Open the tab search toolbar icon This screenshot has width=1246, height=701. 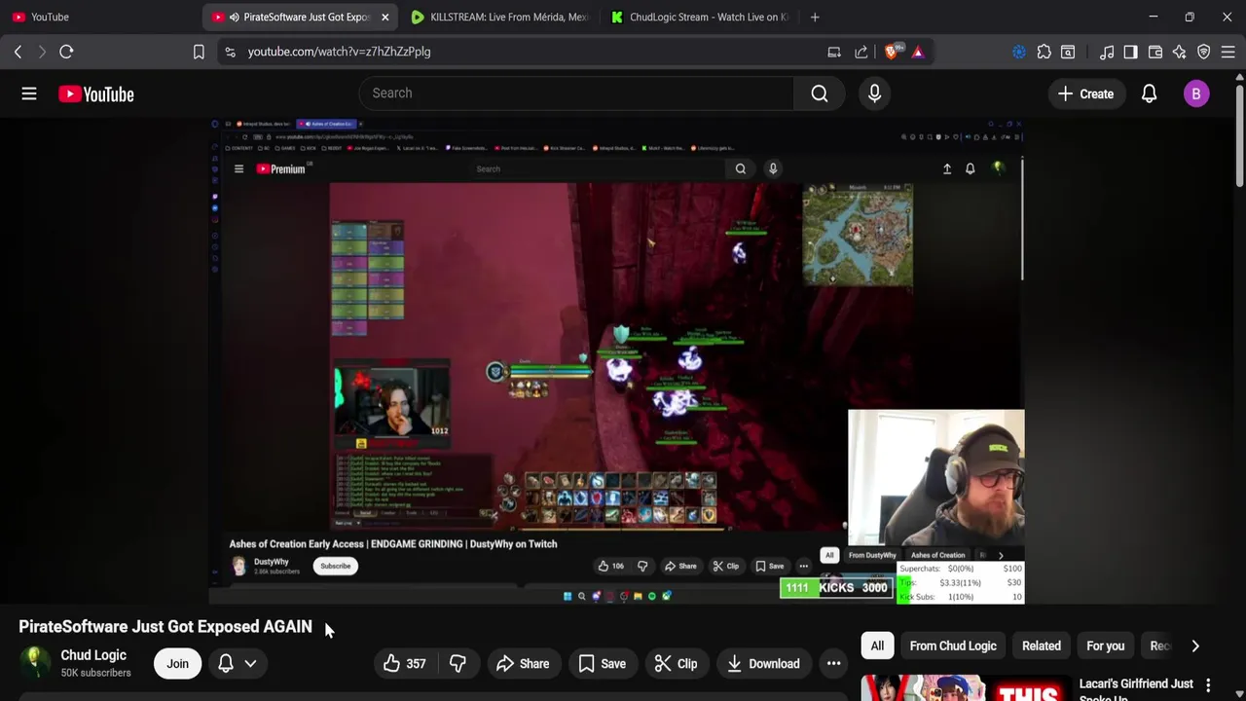(x=1068, y=52)
